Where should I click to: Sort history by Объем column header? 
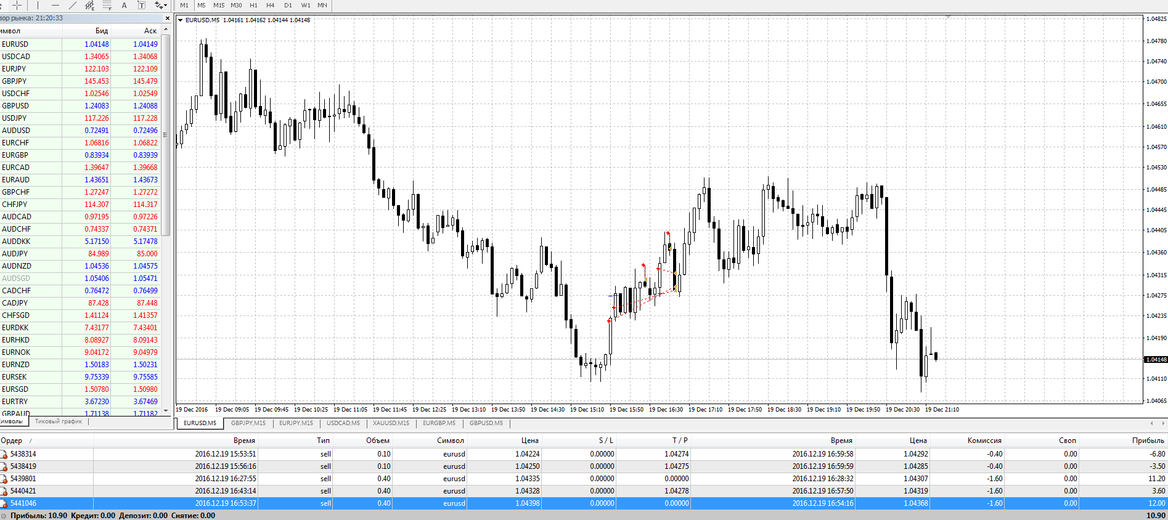pos(362,441)
